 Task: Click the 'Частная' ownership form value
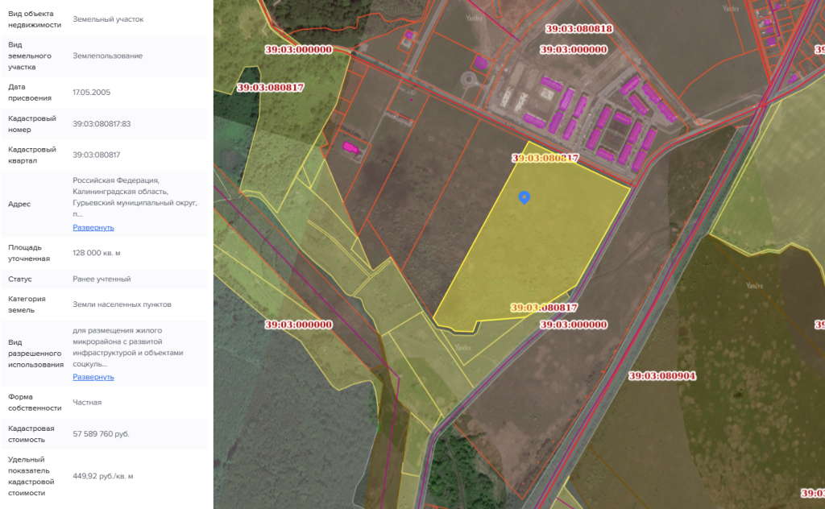87,402
